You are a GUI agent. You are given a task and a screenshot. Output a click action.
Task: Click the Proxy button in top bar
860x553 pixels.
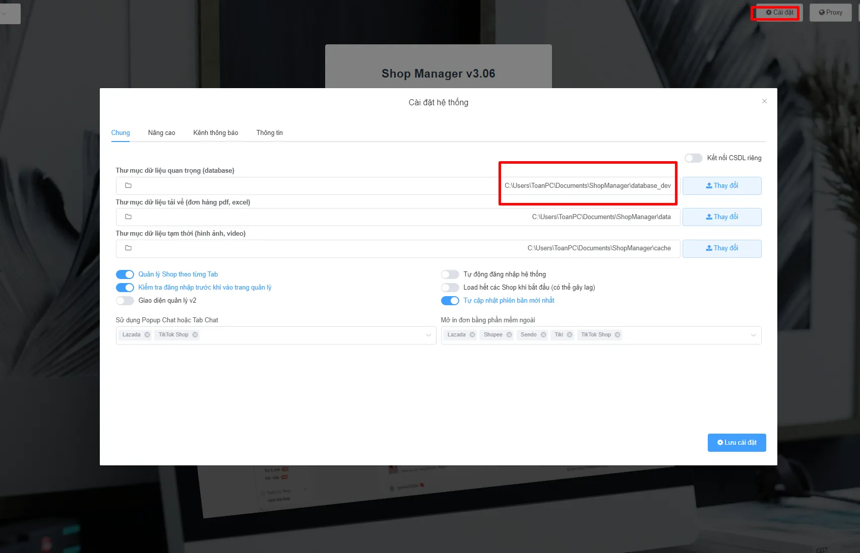830,13
